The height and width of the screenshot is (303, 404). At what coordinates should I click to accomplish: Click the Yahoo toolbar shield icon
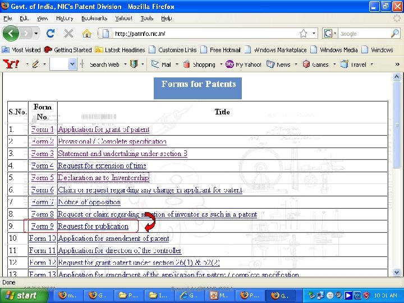(x=134, y=64)
